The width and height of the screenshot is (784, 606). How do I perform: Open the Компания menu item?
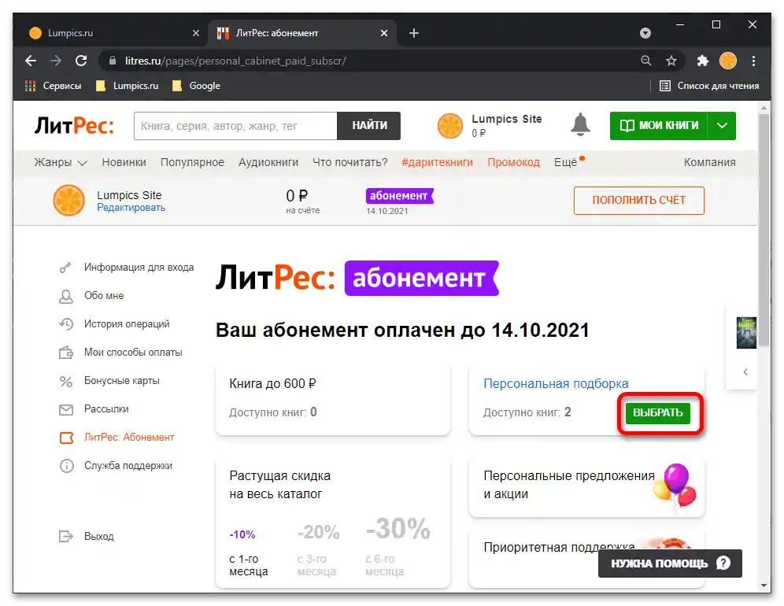point(709,162)
